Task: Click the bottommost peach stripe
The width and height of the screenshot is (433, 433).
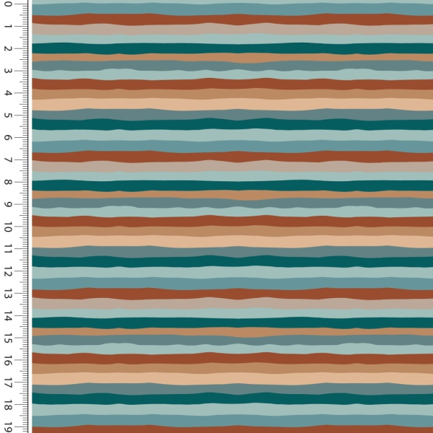Action: click(x=231, y=378)
